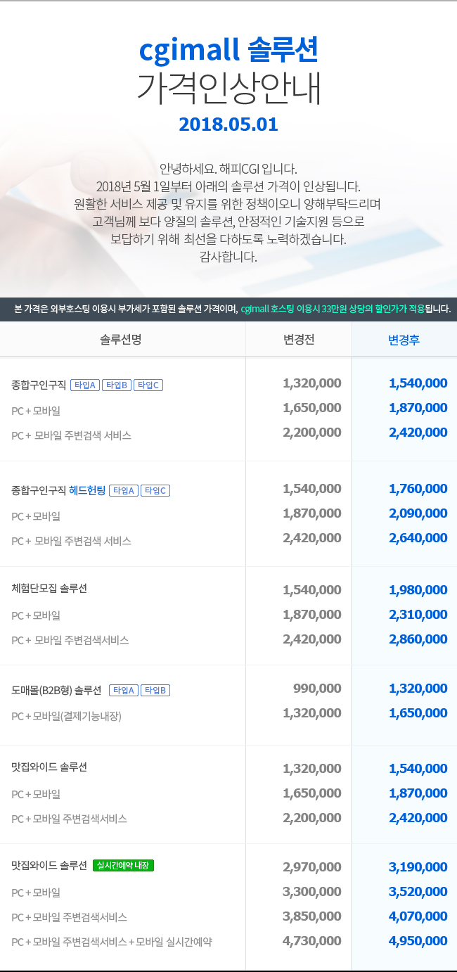Select 타입C badge beside 헤드헌팅

pyautogui.click(x=155, y=490)
